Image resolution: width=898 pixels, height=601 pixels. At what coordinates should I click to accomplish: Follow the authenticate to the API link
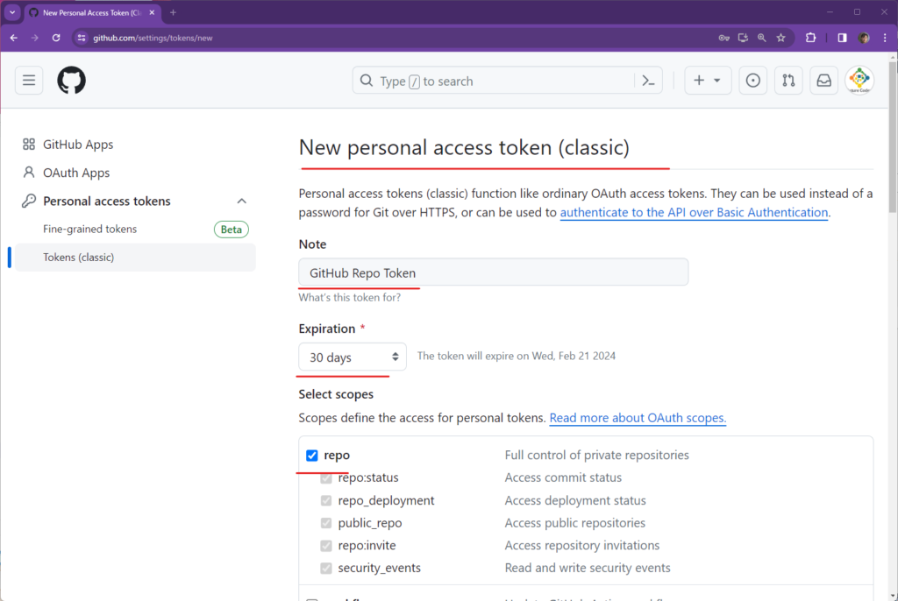694,212
